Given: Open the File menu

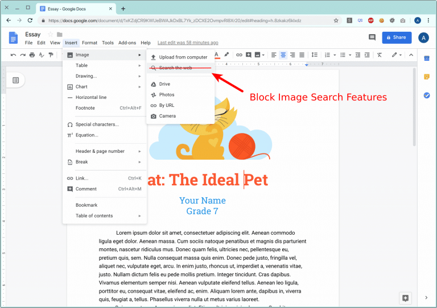Looking at the screenshot, I should tap(28, 43).
